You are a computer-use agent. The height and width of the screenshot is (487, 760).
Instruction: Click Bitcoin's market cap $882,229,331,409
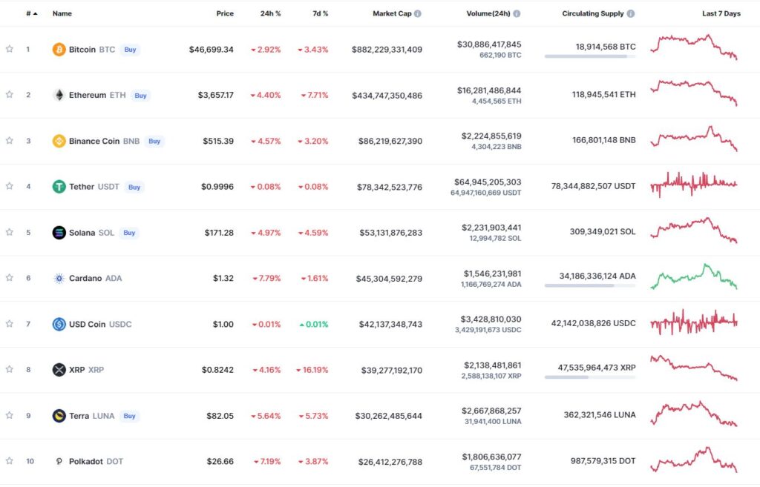[387, 50]
